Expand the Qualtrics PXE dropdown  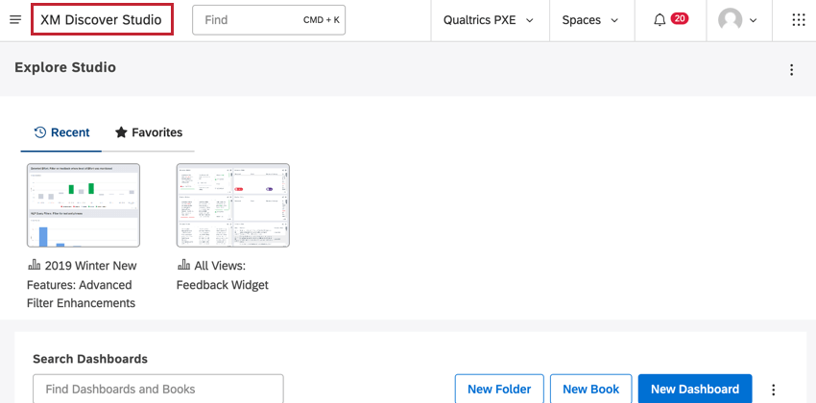click(x=489, y=20)
